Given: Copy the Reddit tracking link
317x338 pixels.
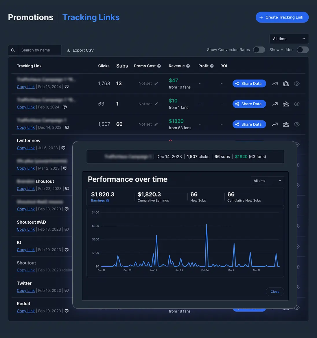Looking at the screenshot, I should point(26,311).
